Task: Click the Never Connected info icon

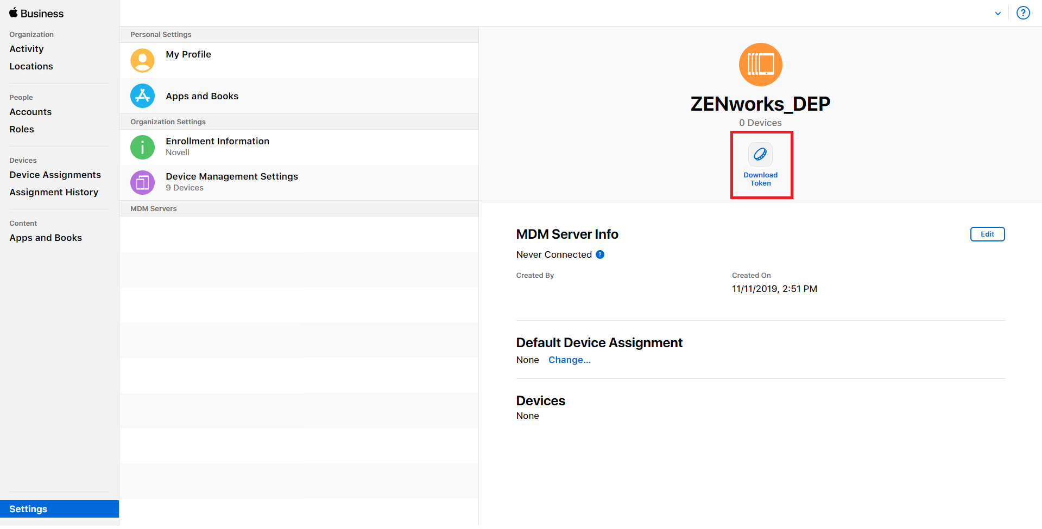Action: tap(600, 254)
